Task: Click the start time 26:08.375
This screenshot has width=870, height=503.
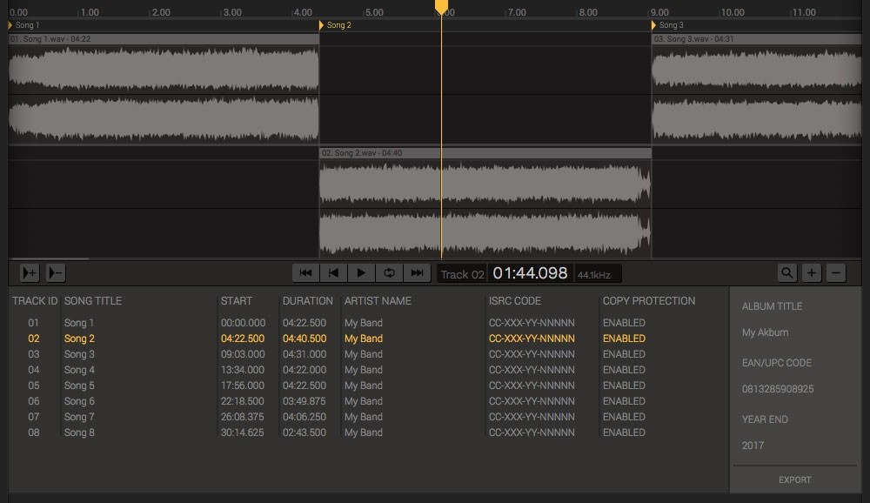Action: pos(243,416)
